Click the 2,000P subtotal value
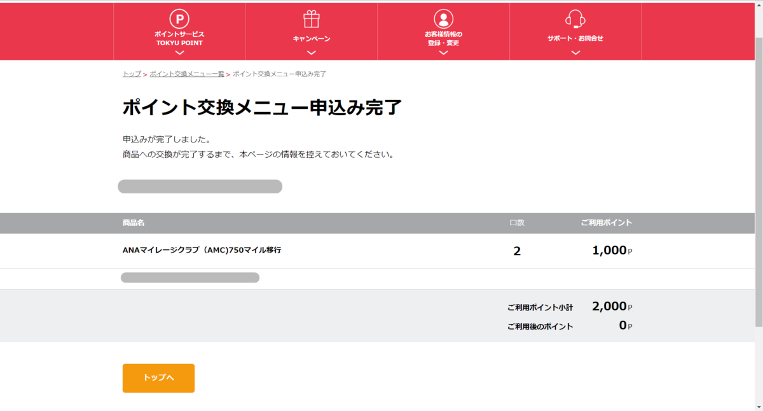The width and height of the screenshot is (763, 411). [612, 306]
